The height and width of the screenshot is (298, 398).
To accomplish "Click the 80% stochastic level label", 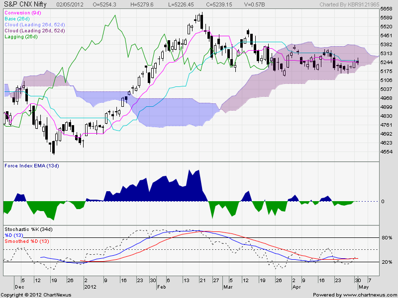I will [387, 238].
